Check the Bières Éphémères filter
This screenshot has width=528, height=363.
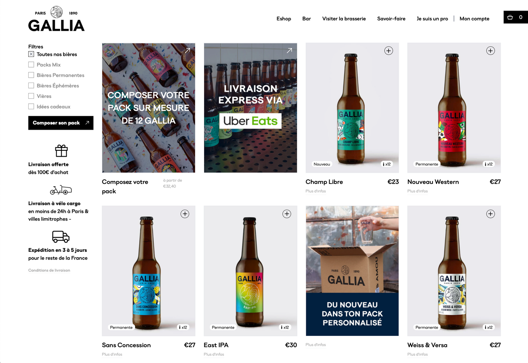[x=31, y=86]
